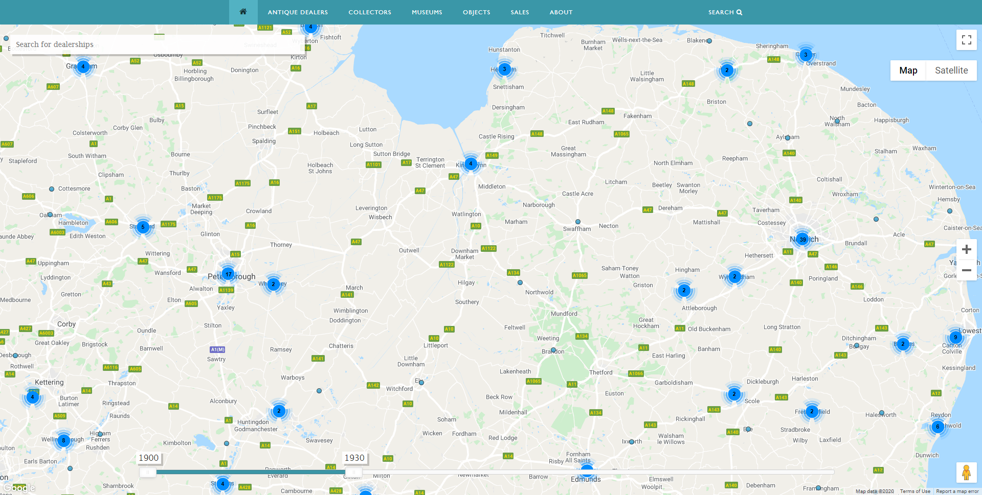
Task: Select the Map view type
Action: (908, 70)
